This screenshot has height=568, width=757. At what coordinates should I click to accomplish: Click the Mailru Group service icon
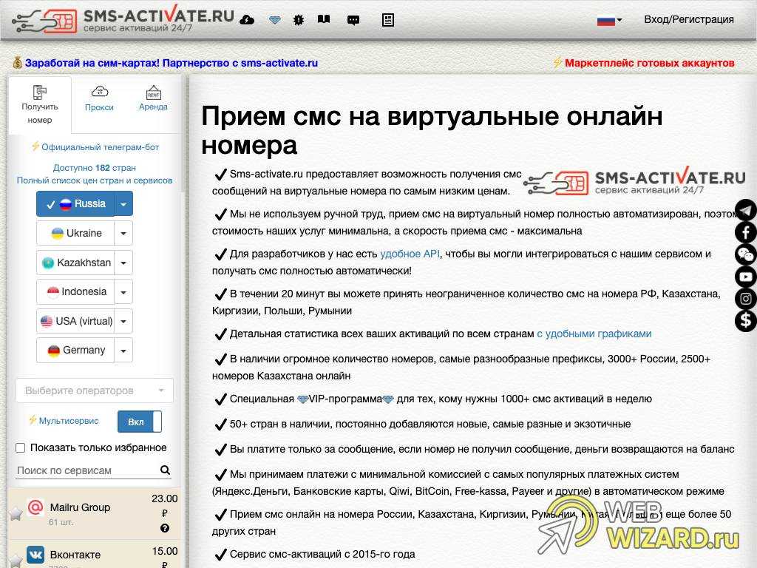pos(35,507)
